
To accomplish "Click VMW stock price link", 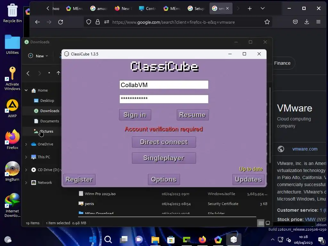I will (x=310, y=219).
